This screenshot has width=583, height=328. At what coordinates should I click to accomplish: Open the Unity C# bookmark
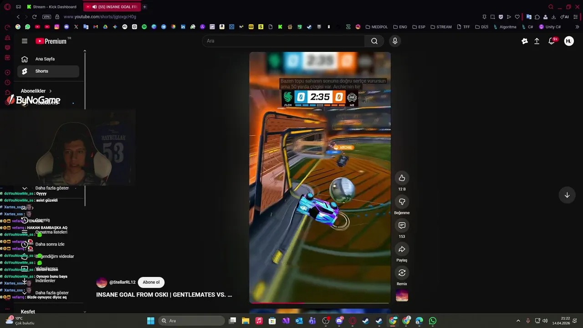[x=550, y=27]
